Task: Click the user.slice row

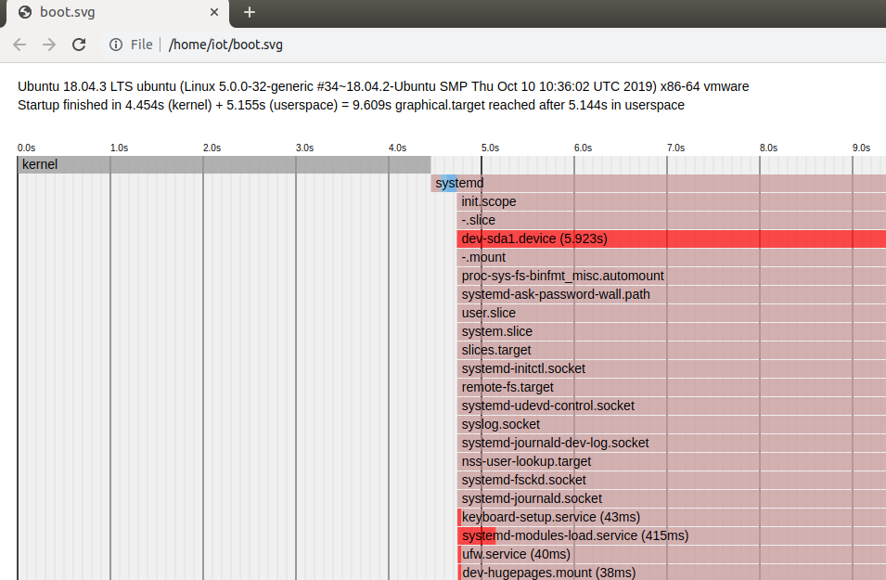Action: pyautogui.click(x=672, y=313)
